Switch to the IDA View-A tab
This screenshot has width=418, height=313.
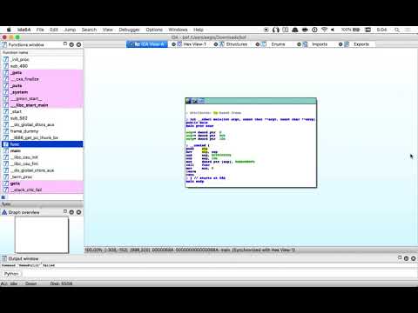(147, 44)
